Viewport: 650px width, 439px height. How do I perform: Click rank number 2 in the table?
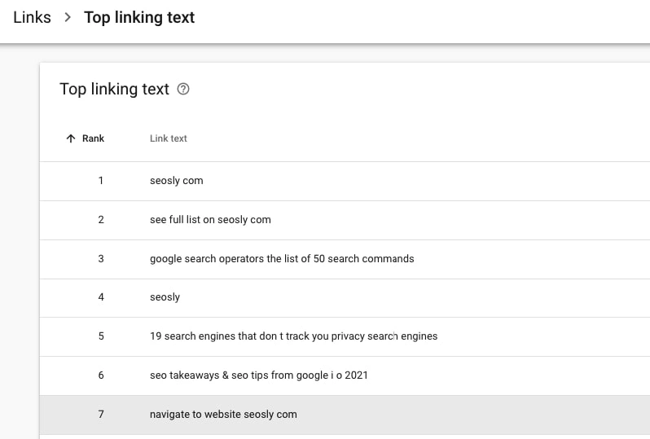tap(101, 220)
